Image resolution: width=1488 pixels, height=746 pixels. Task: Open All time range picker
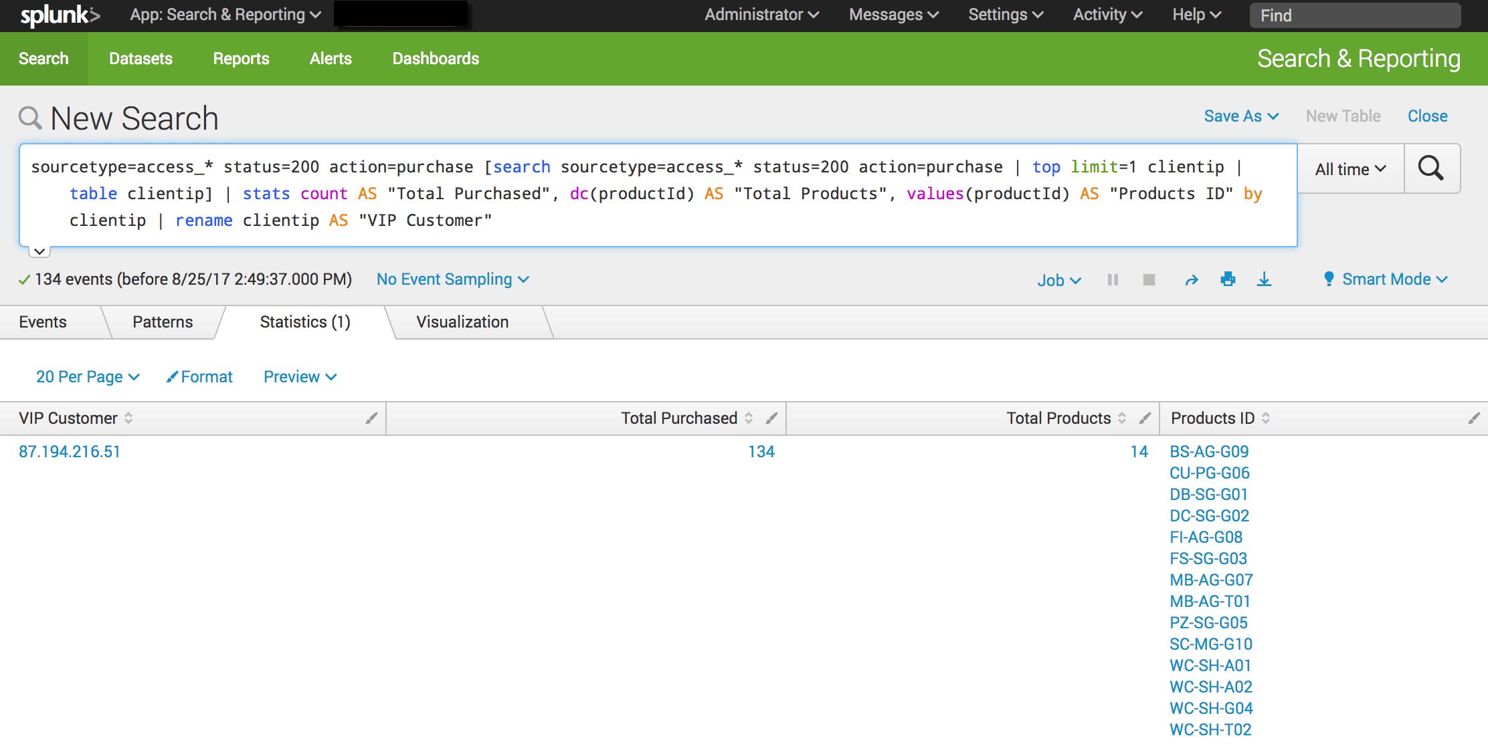[1351, 169]
